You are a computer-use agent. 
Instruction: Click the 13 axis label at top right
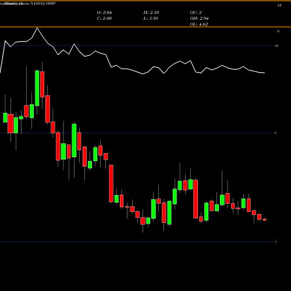pos(279,5)
